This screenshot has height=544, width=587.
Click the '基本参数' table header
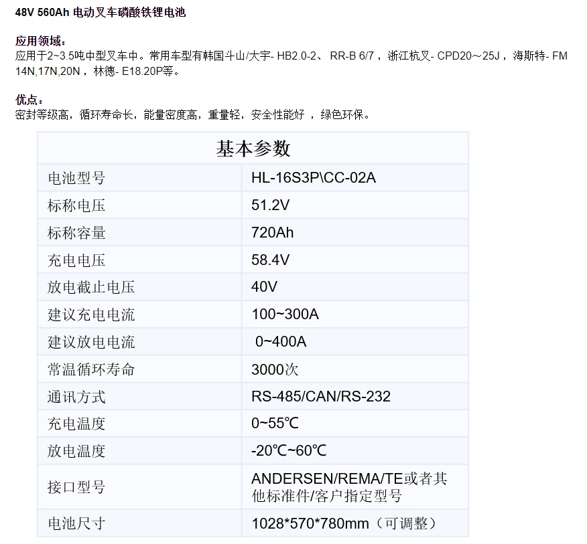click(x=253, y=148)
